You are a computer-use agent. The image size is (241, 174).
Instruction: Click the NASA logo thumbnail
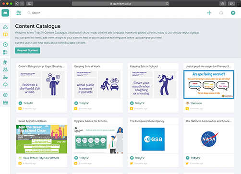(x=210, y=139)
